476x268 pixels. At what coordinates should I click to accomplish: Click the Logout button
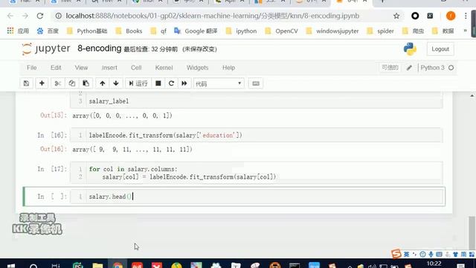[x=440, y=49]
